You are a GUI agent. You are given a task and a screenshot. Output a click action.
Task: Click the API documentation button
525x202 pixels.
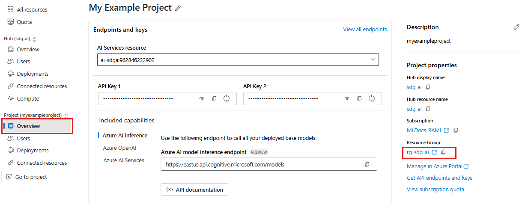(x=194, y=190)
